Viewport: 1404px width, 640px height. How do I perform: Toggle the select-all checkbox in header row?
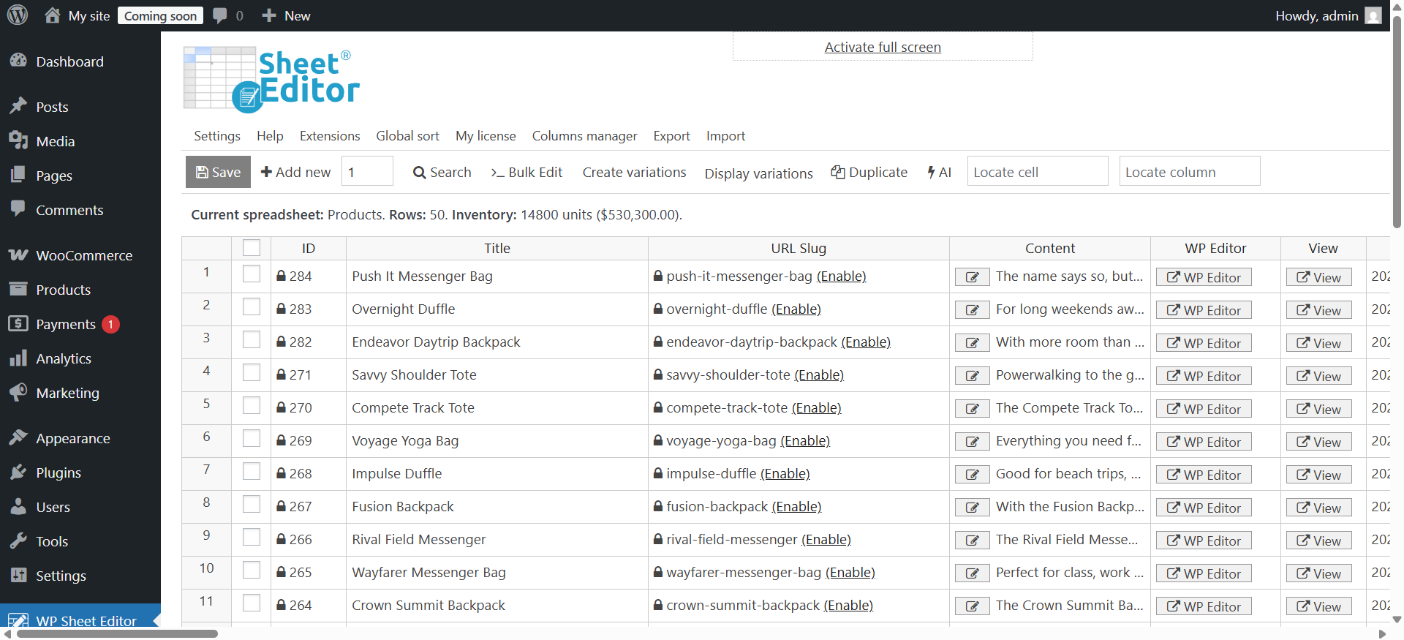[x=252, y=248]
